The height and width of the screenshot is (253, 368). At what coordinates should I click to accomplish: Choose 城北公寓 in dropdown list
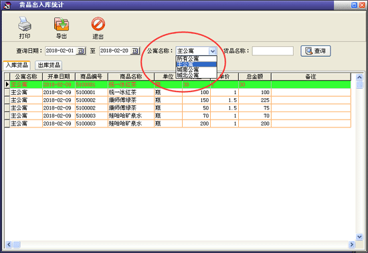(196, 75)
